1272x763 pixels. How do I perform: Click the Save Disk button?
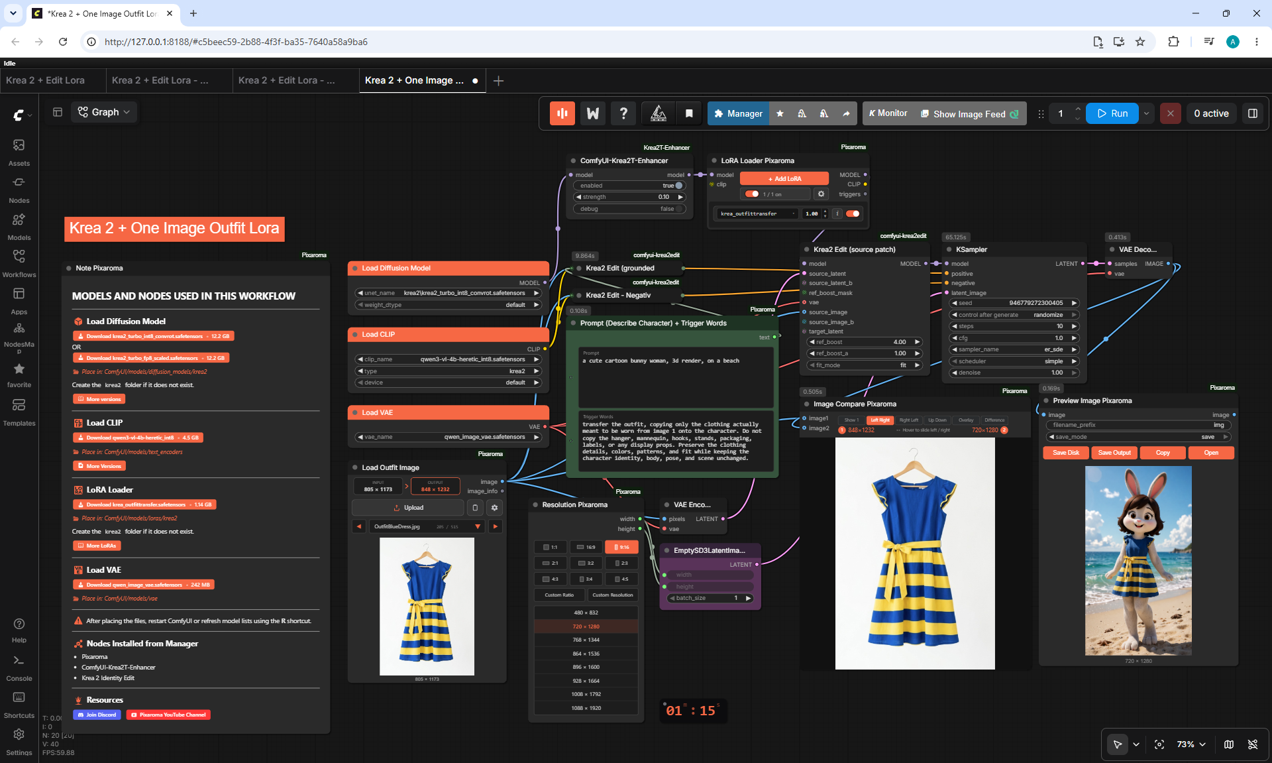click(1066, 453)
